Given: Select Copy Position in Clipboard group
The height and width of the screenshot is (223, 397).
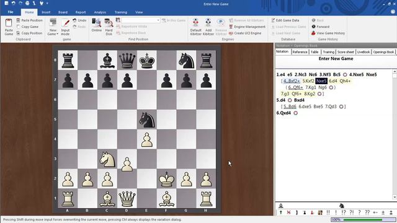Looking at the screenshot, I should pyautogui.click(x=29, y=33).
